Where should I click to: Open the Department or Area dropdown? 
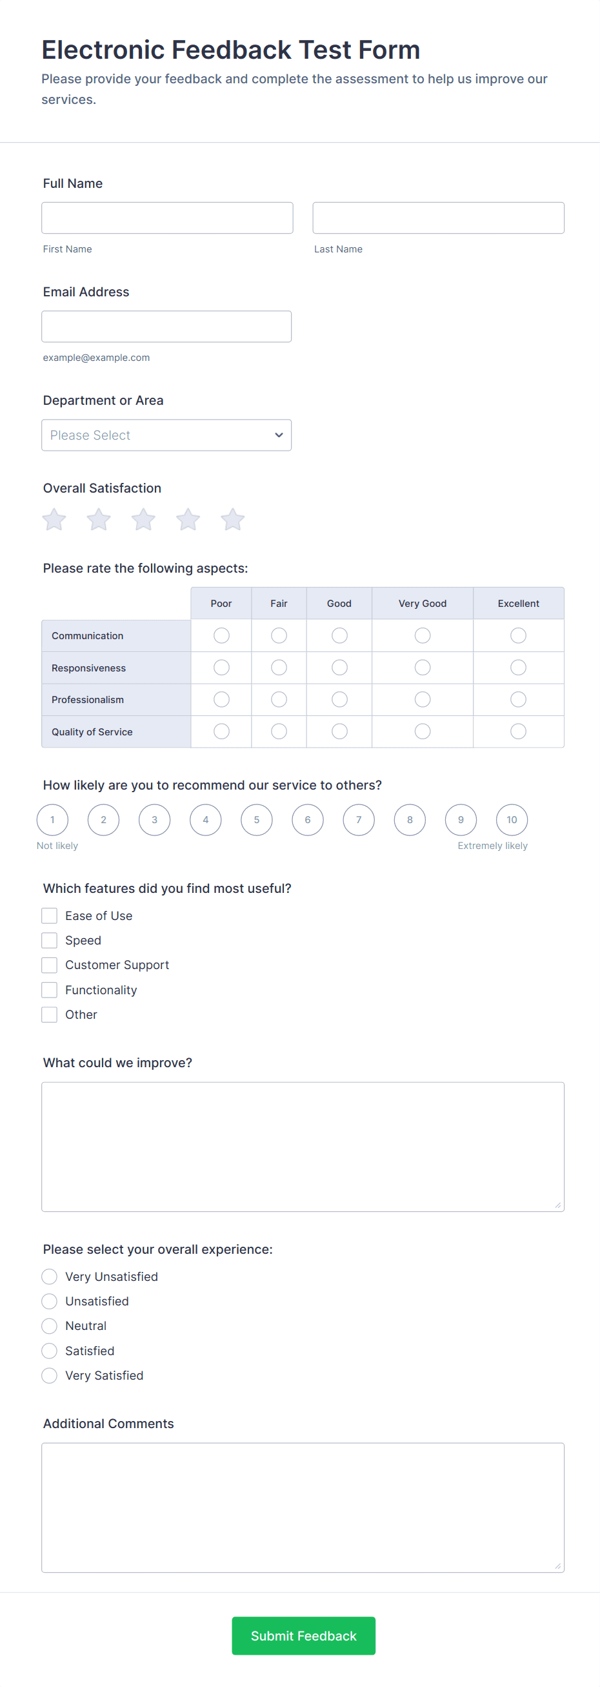tap(166, 435)
